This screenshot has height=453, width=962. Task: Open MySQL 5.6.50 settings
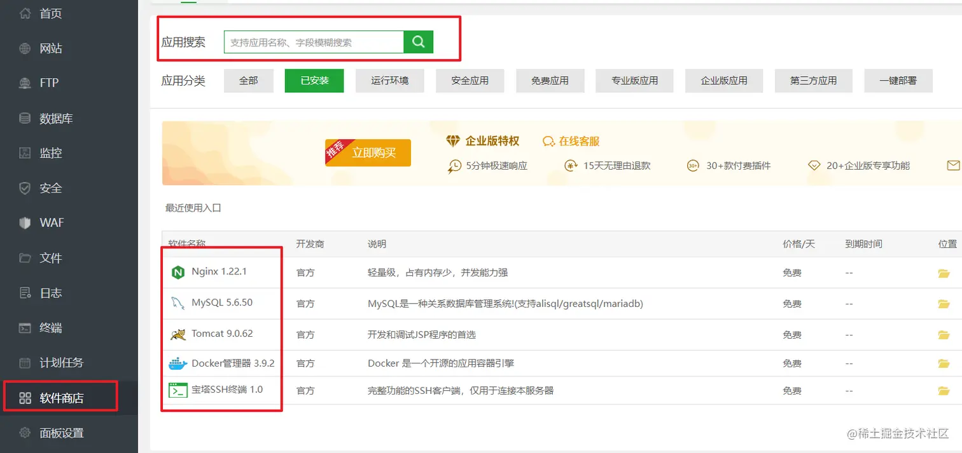[x=222, y=302]
